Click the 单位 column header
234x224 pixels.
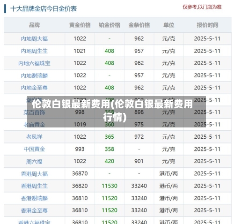(168, 25)
